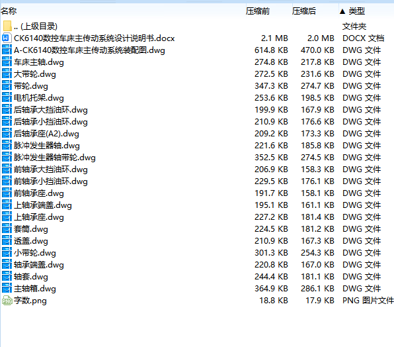Image resolution: width=394 pixels, height=347 pixels.
Task: Sort by the 压缩后 column header
Action: tap(304, 11)
